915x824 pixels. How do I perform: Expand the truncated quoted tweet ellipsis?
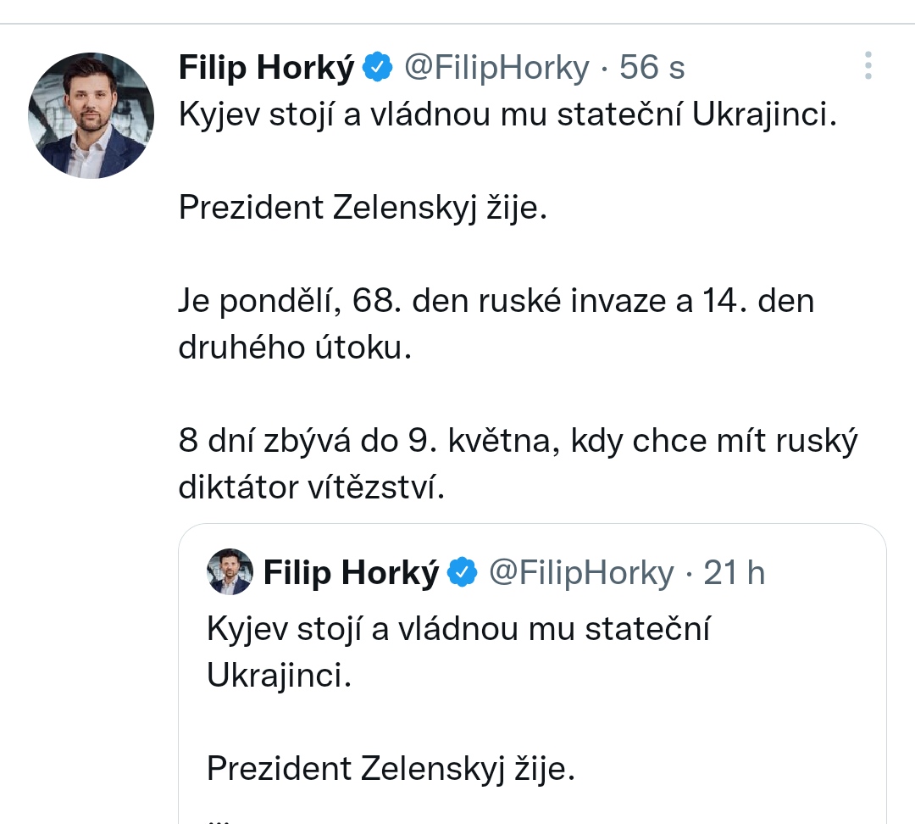219,816
